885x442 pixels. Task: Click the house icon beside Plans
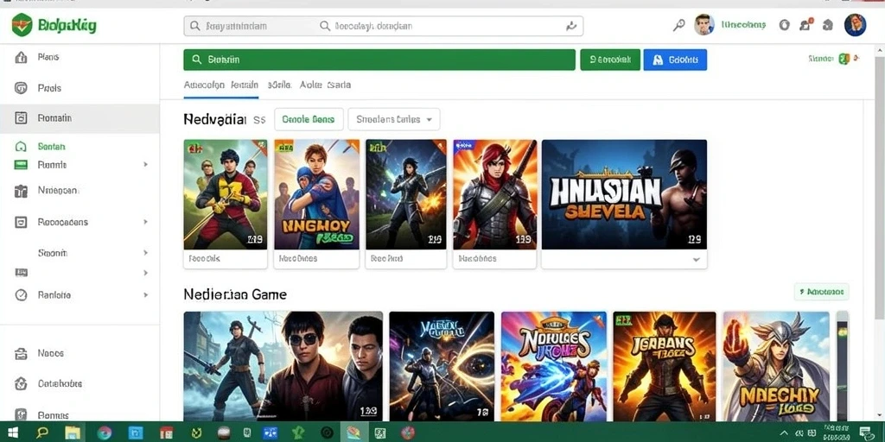(21, 57)
